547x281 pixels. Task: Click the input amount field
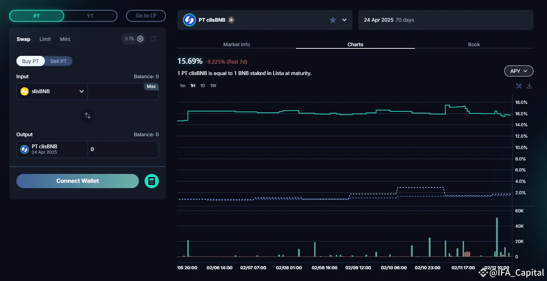click(116, 93)
